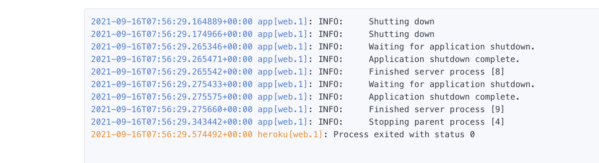
Task: Click the orange heroku[web.1] source label
Action: point(290,134)
